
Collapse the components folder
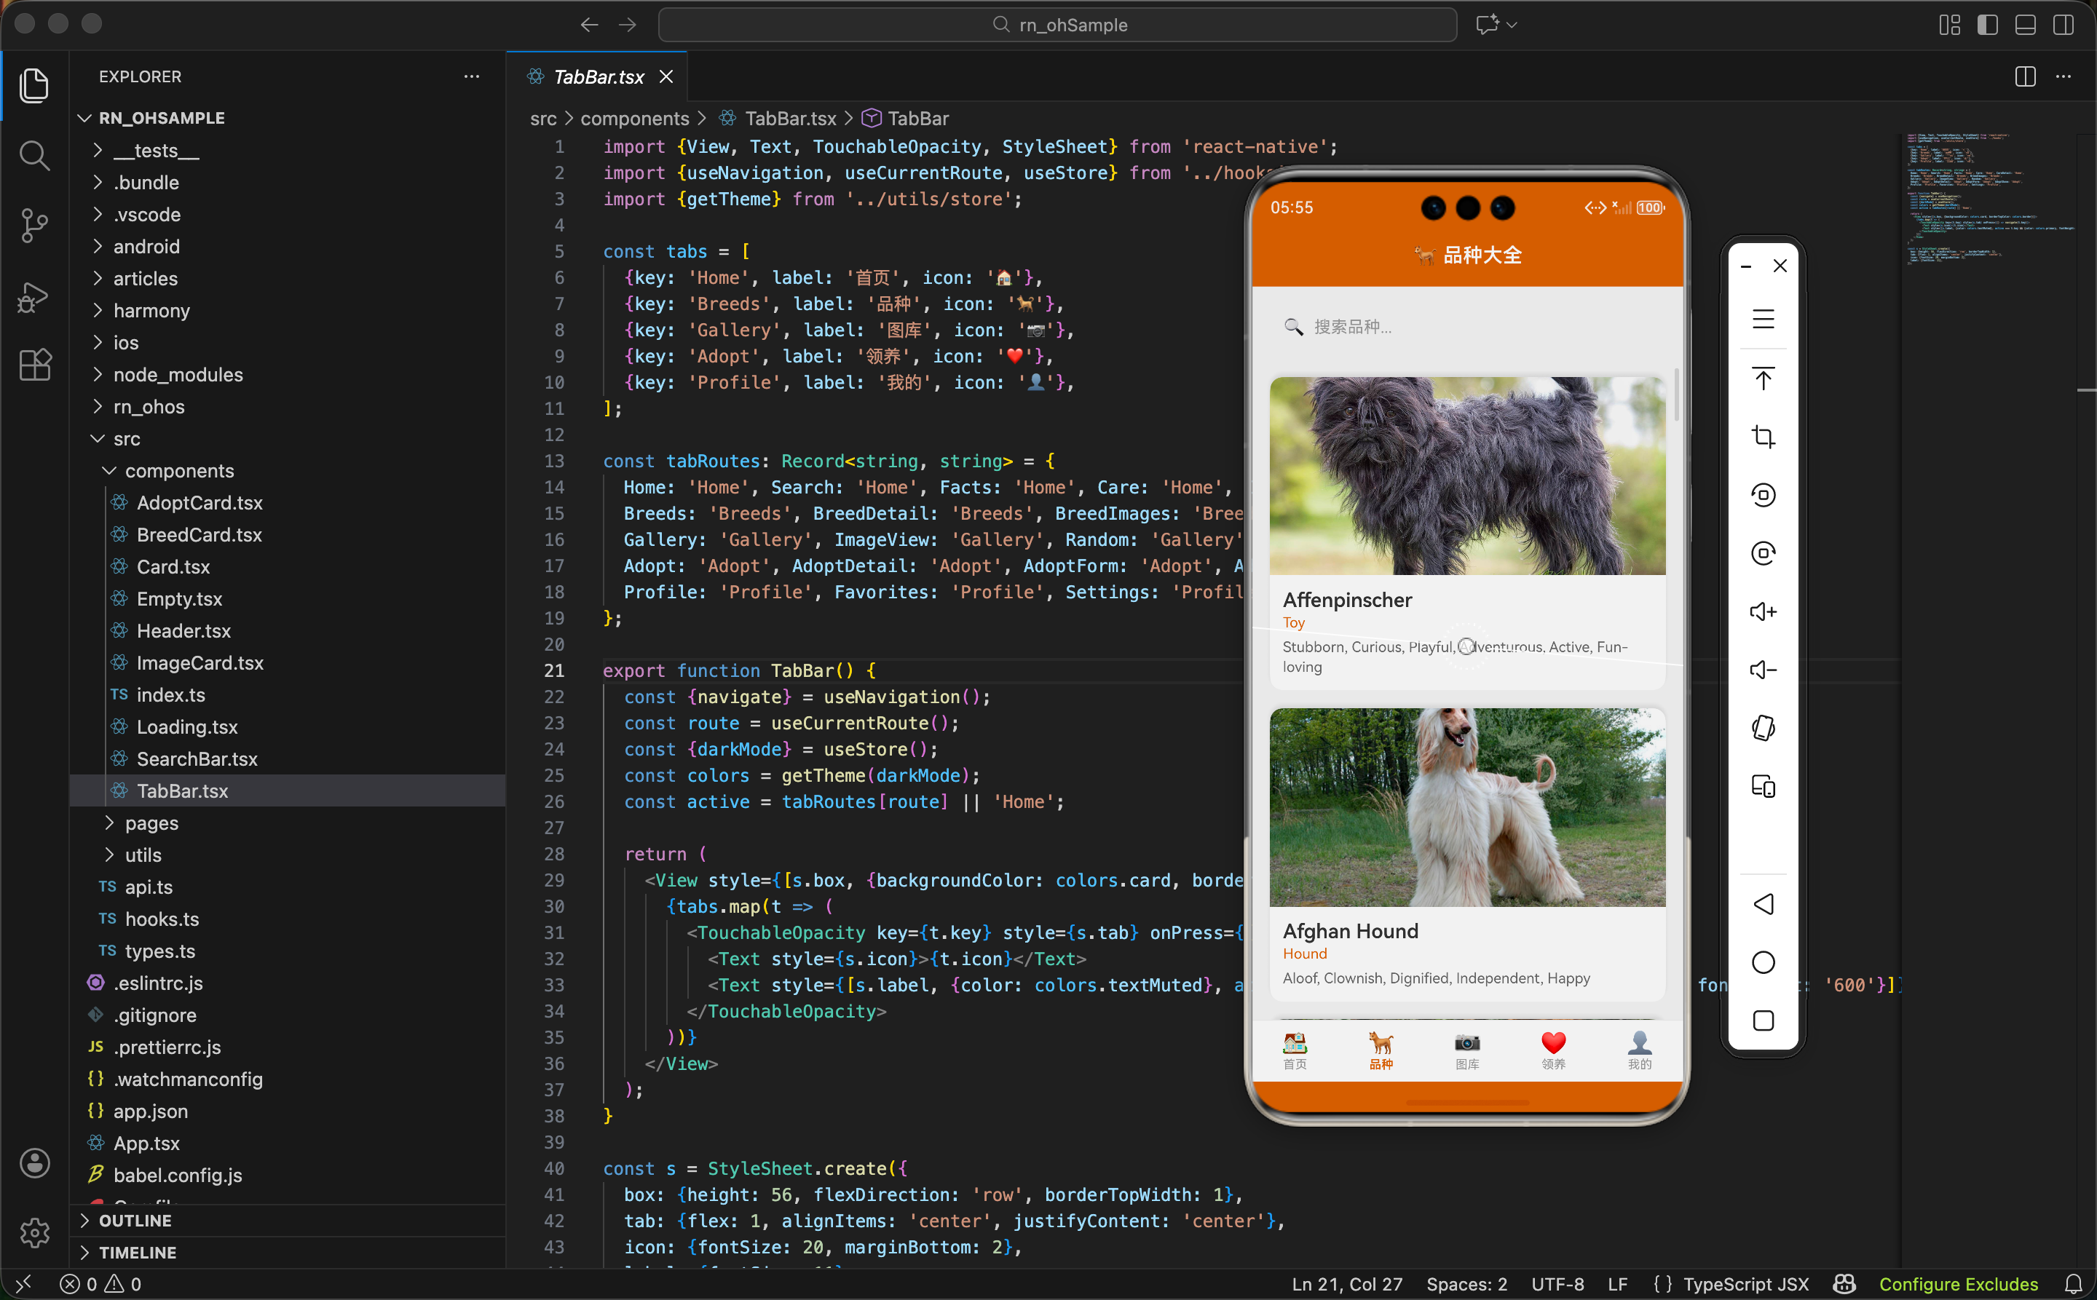point(179,470)
